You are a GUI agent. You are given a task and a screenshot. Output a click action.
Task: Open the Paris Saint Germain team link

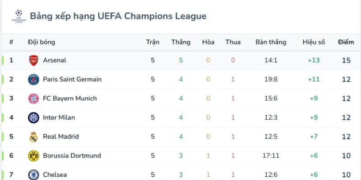(x=72, y=80)
